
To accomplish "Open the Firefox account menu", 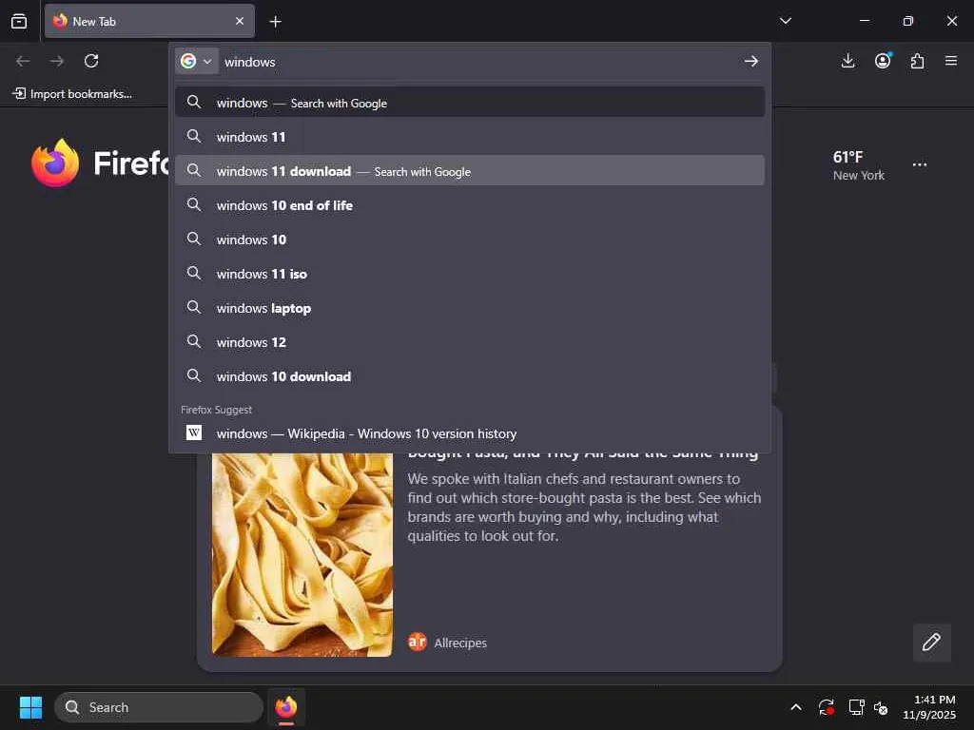I will [883, 61].
